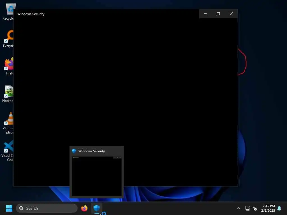This screenshot has width=287, height=215.
Task: Select the Visual Studio Code desktop shortcut
Action: (x=7, y=151)
